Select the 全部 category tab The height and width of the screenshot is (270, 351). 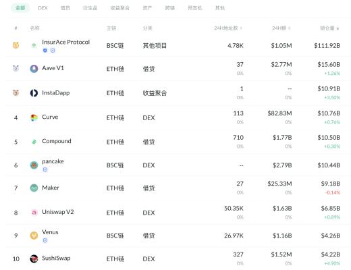pos(20,8)
